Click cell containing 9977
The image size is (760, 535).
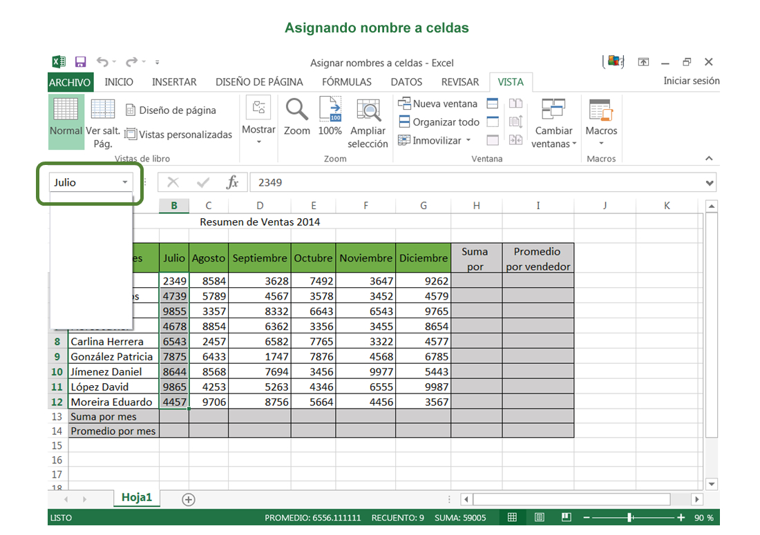click(366, 372)
